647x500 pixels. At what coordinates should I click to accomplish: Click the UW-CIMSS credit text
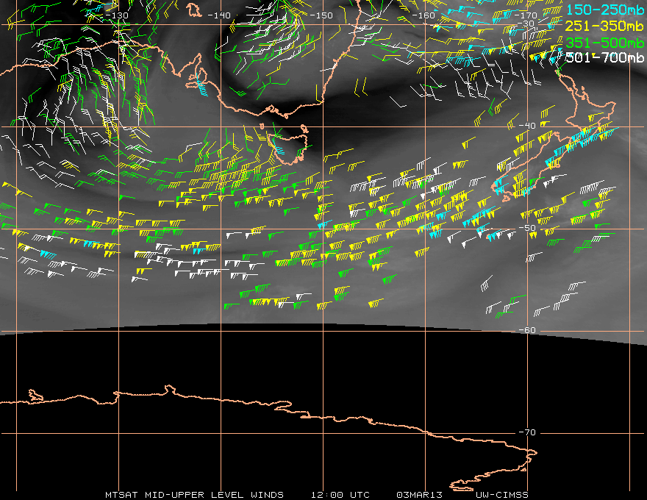(501, 495)
